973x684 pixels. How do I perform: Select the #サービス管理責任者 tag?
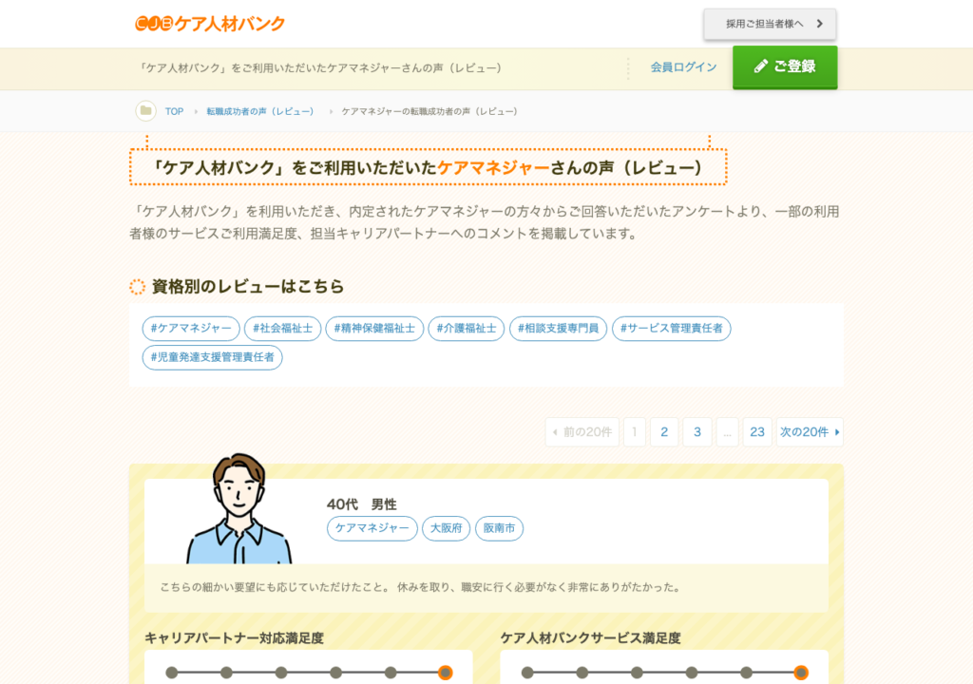(672, 329)
